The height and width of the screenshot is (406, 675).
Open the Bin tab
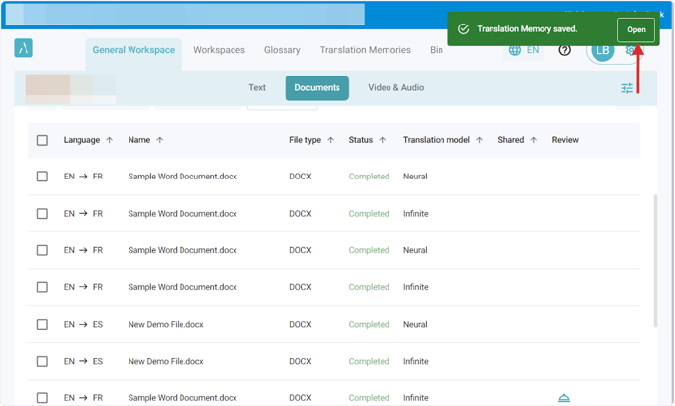[x=437, y=50]
